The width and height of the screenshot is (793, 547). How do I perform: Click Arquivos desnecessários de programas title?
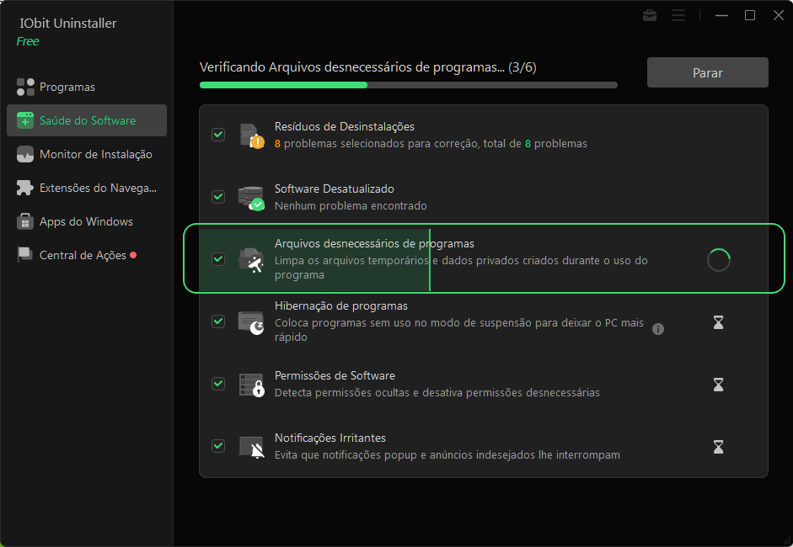[374, 243]
